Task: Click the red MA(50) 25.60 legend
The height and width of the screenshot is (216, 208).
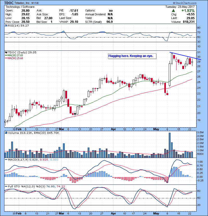Action: click(14, 58)
